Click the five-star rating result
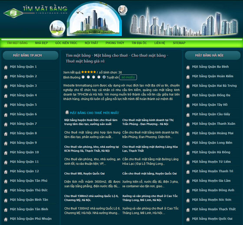The image size is (243, 225). [89, 72]
